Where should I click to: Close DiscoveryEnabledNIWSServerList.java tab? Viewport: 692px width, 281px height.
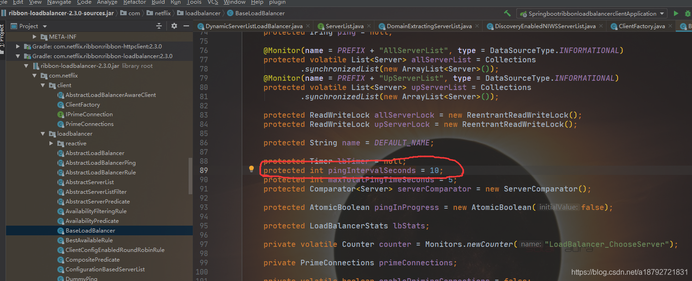[600, 26]
